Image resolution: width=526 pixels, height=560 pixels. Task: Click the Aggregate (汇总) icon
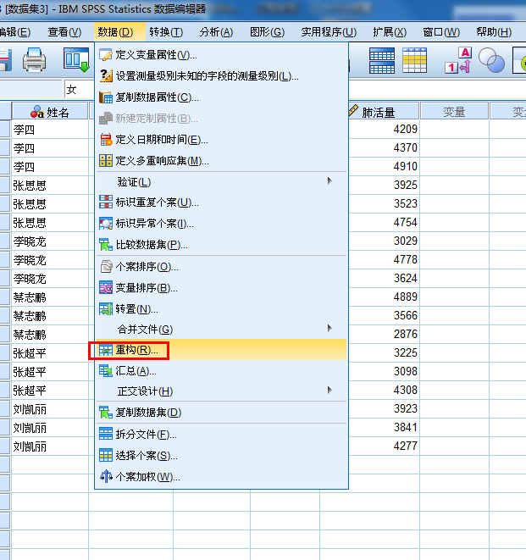(106, 371)
